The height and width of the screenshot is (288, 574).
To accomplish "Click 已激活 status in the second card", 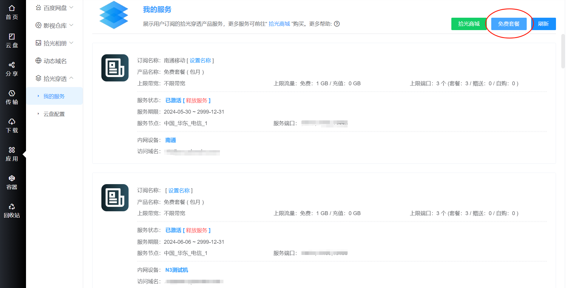I will click(x=173, y=230).
